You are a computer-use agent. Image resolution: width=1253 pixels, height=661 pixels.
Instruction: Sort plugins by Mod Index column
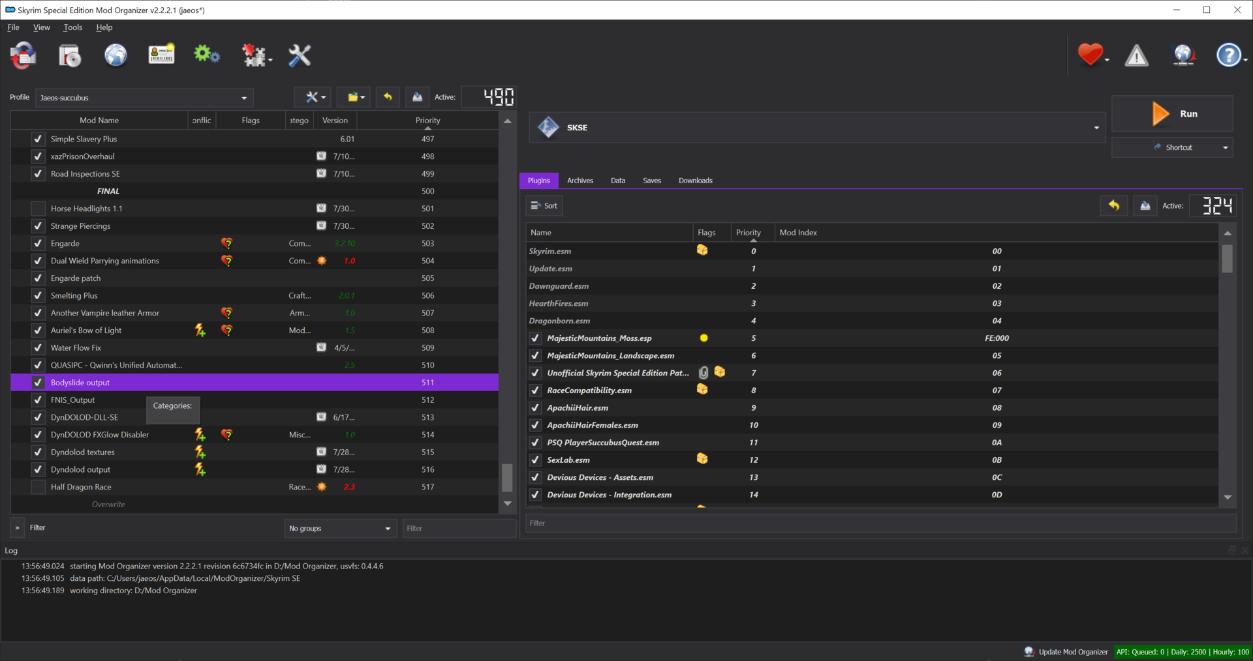tap(996, 233)
